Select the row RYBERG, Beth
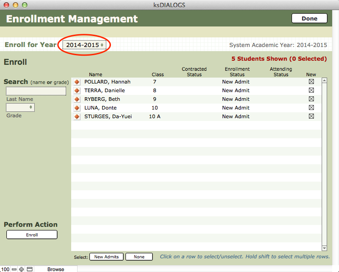Image resolution: width=339 pixels, height=272 pixels. pos(196,99)
